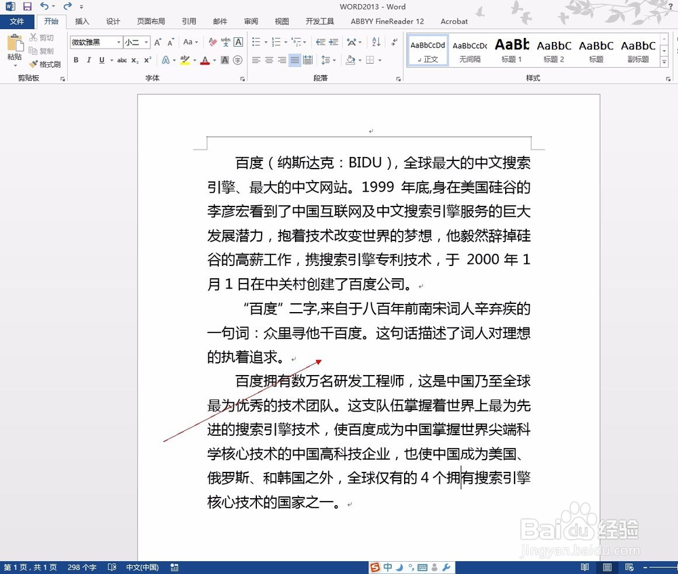
Task: Expand the styles gallery
Action: click(664, 62)
